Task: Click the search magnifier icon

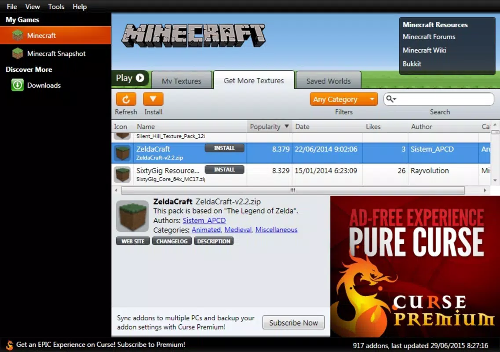Action: (391, 99)
